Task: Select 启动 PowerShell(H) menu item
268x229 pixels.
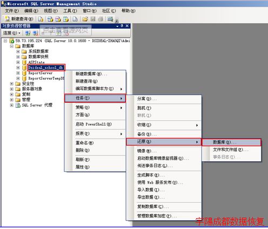Action: tap(95, 124)
